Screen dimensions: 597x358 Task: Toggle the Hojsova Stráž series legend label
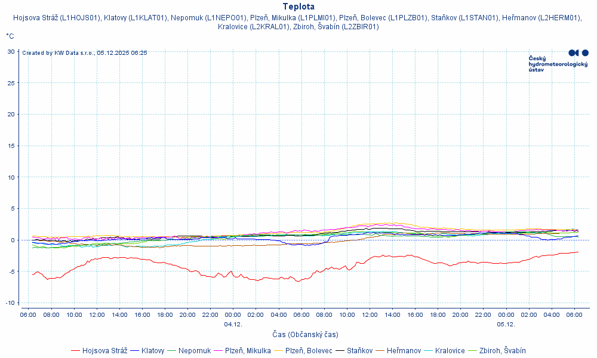pos(104,351)
